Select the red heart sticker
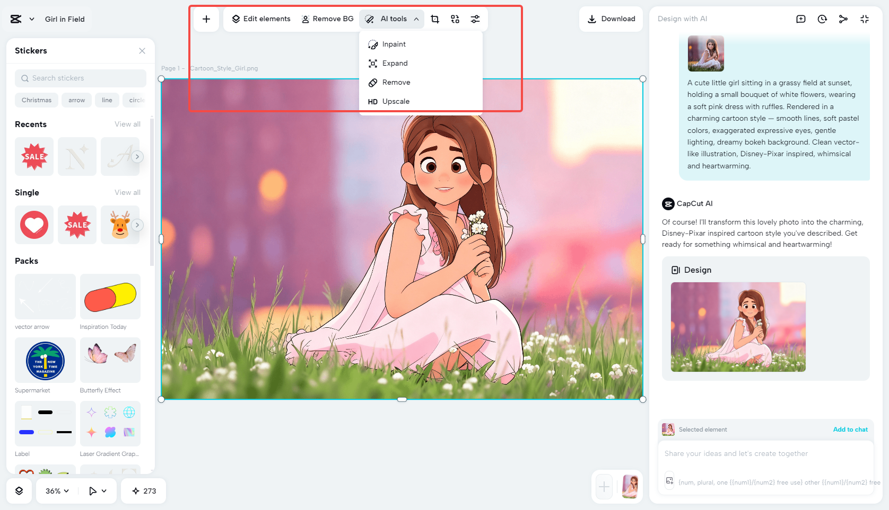 tap(34, 225)
